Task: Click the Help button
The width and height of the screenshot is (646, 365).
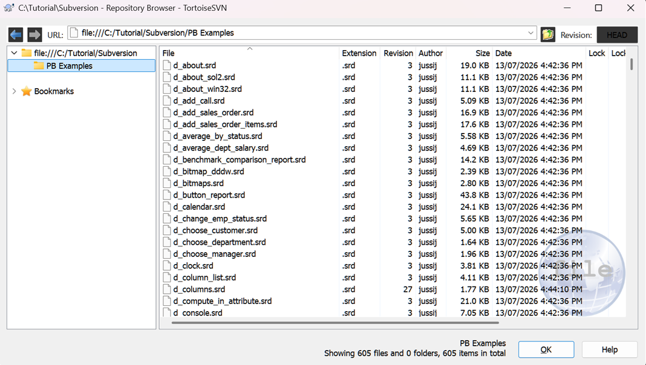Action: coord(609,349)
